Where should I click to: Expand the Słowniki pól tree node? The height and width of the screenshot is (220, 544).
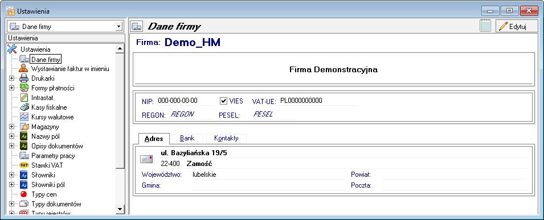(x=11, y=185)
